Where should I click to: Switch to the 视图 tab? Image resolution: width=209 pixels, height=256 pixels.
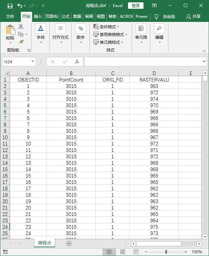(101, 16)
